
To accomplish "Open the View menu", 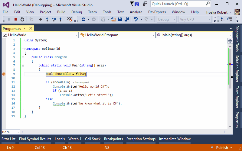I will (30, 12).
